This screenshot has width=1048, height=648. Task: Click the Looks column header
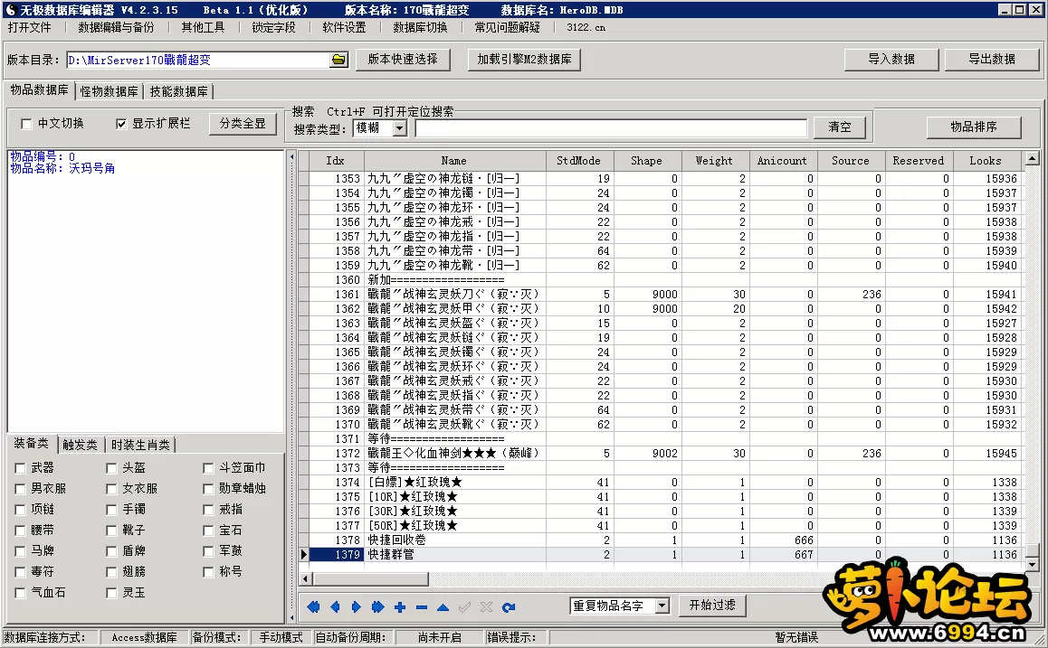pos(986,161)
